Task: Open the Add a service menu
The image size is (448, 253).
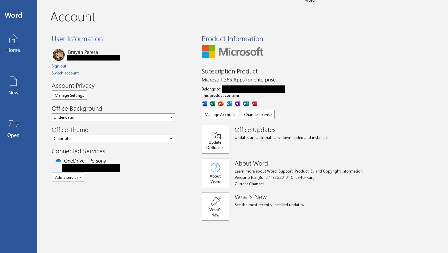Action: tap(68, 178)
